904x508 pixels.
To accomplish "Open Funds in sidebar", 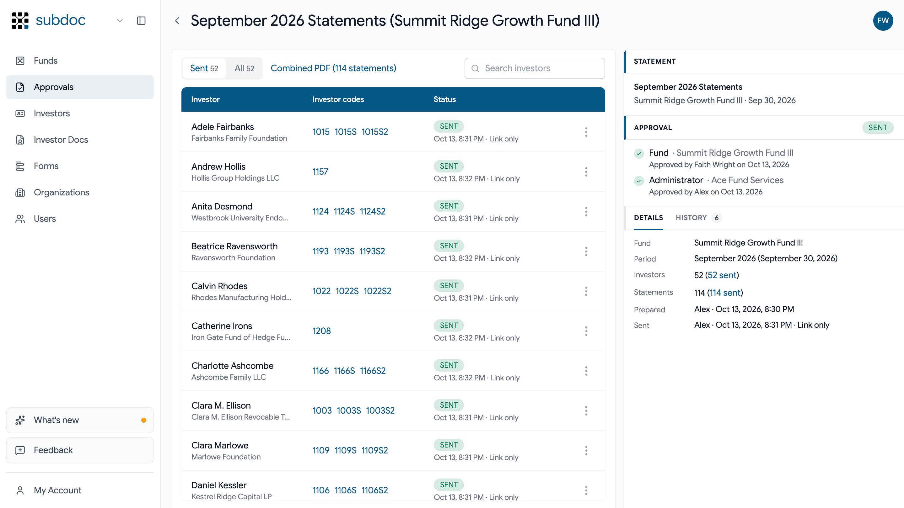I will point(80,61).
